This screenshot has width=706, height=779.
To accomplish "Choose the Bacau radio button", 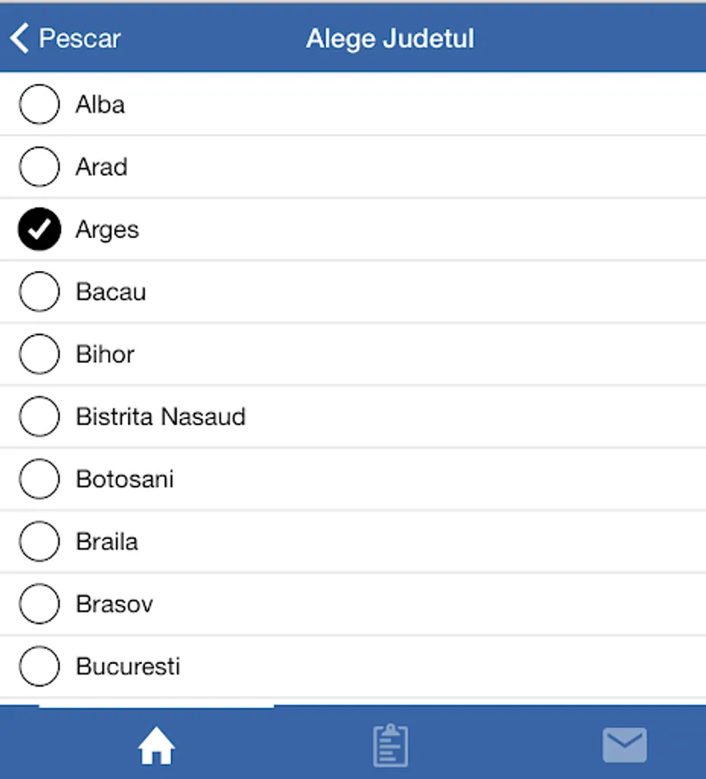I will click(x=40, y=292).
